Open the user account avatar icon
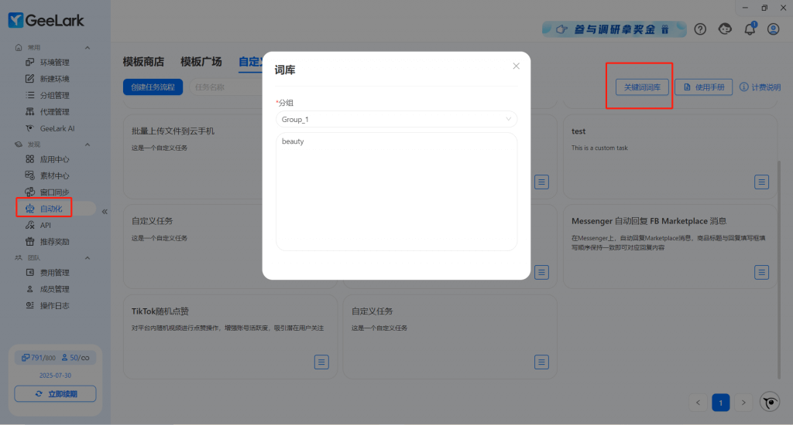The image size is (793, 425). pos(773,29)
